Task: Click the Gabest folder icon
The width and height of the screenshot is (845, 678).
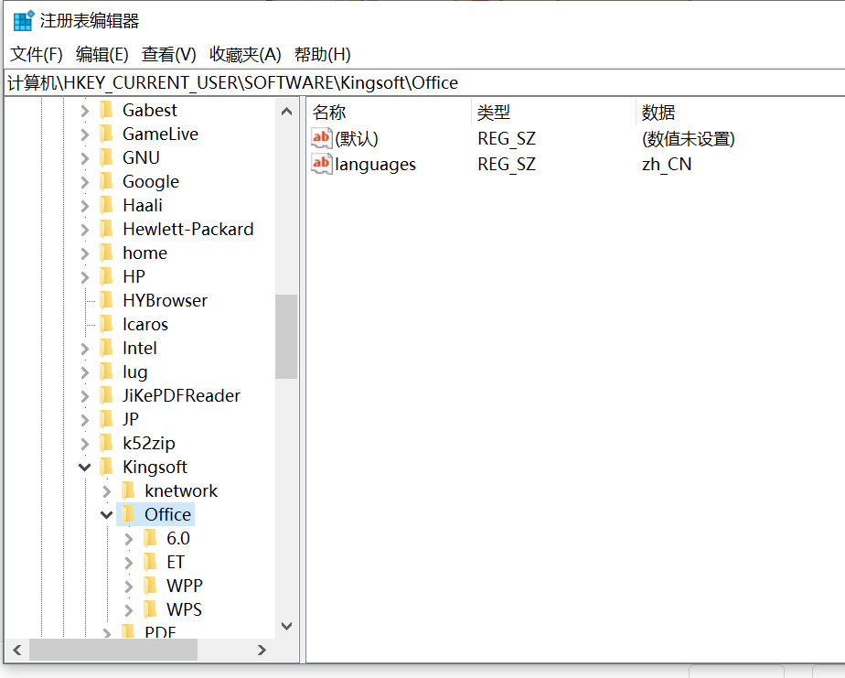Action: click(107, 110)
